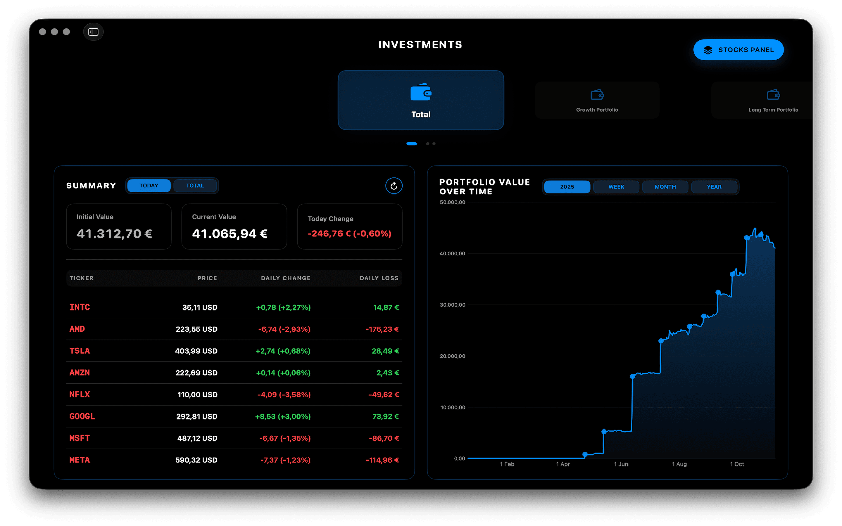Click NFLX change -4,09 (-3,58%)
This screenshot has height=526, width=842.
tap(284, 394)
